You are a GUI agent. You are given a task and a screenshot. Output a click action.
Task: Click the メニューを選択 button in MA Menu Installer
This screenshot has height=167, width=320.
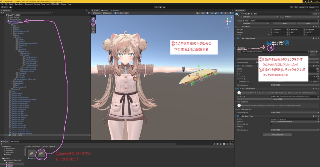[278, 99]
